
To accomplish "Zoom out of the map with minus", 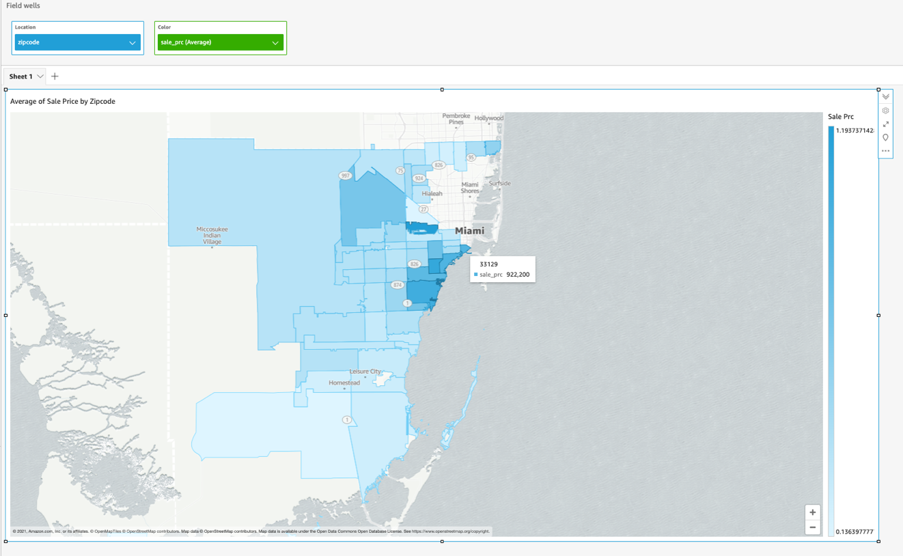I will [812, 527].
